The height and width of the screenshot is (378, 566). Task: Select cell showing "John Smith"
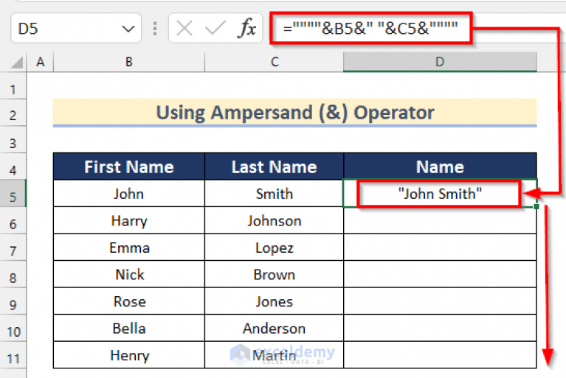440,194
